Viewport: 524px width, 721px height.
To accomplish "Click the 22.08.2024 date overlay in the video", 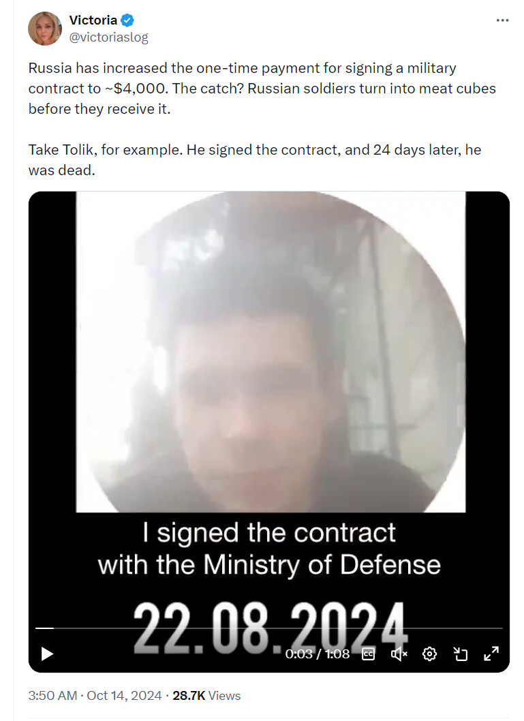I will pos(271,628).
